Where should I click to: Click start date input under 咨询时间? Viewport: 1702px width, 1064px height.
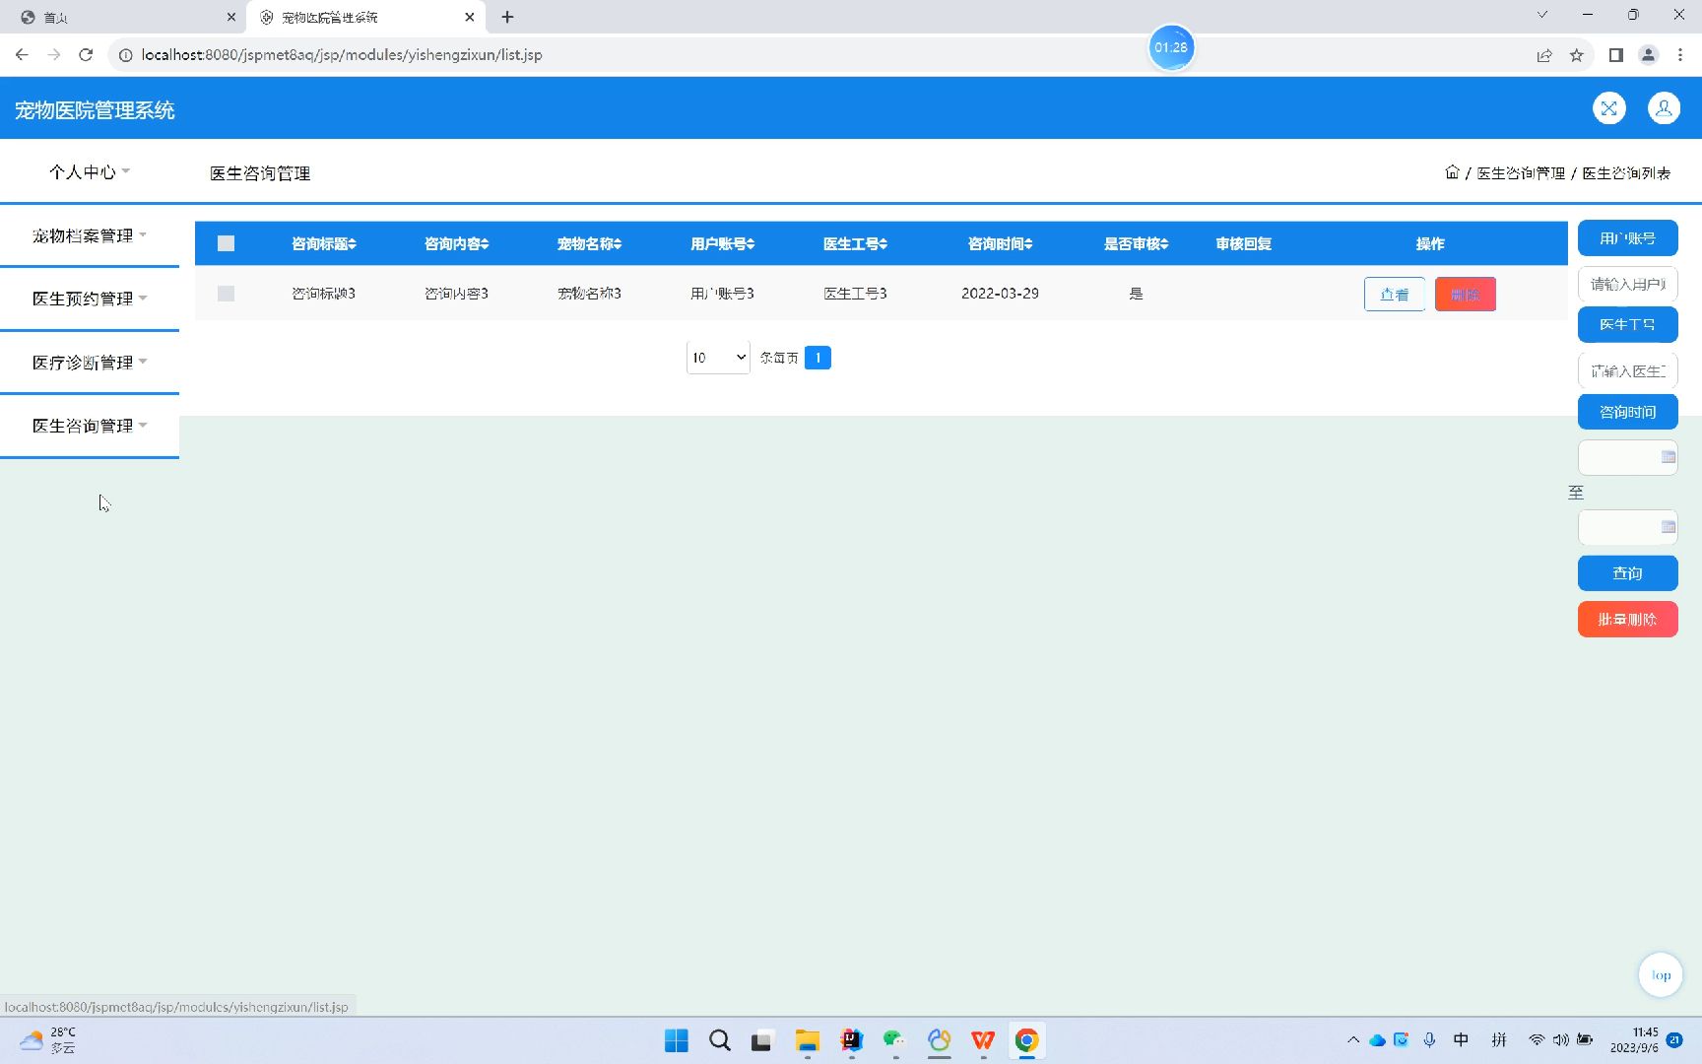coord(1627,457)
